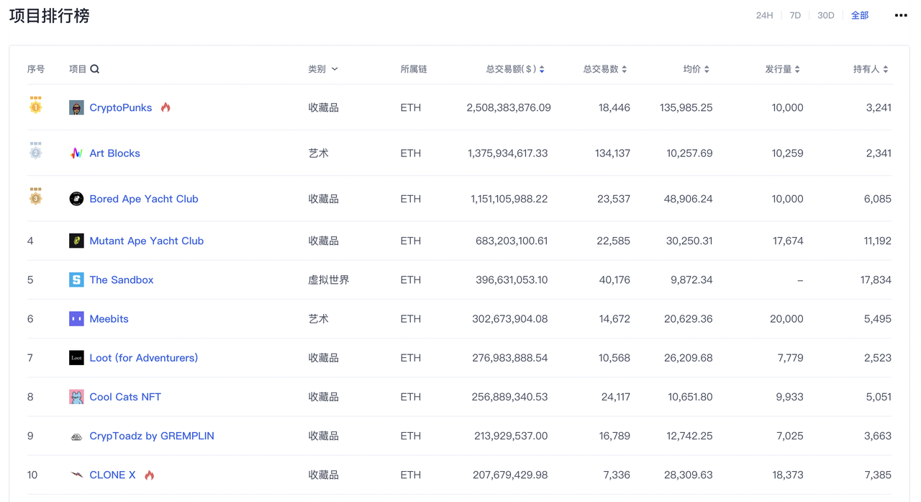Click the Meebits project icon

76,318
